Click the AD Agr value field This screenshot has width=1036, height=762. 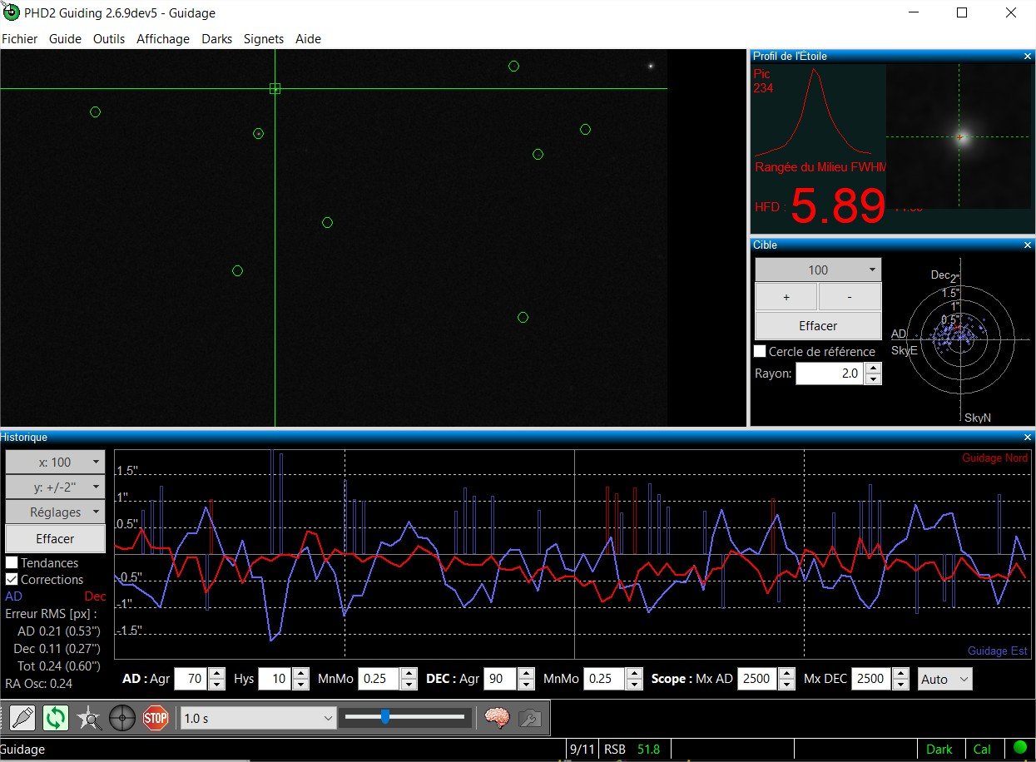[x=191, y=679]
